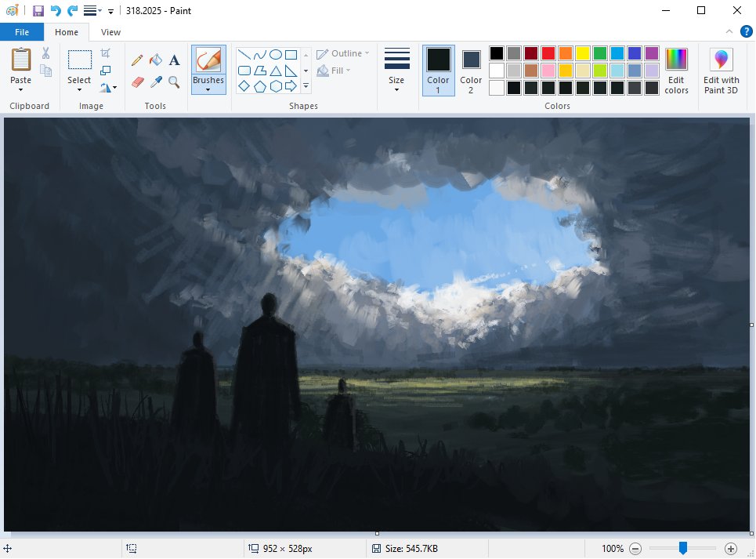Activate the Text tool
This screenshot has height=559, width=756.
coord(175,60)
